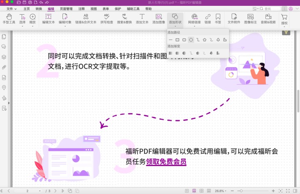Add a rectangle path shape
The image size is (300, 194).
coord(177,40)
